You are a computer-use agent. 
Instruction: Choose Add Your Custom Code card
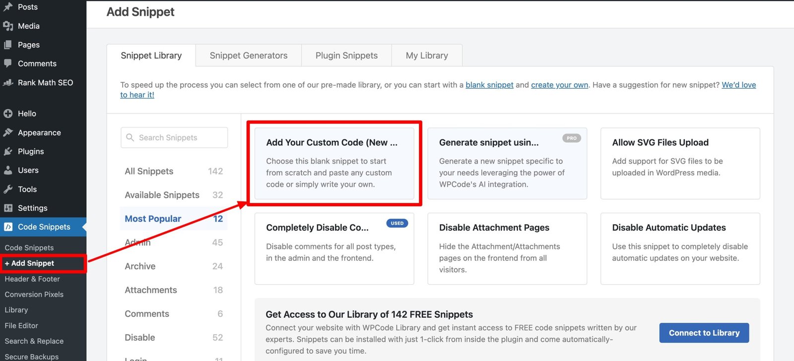click(x=334, y=163)
